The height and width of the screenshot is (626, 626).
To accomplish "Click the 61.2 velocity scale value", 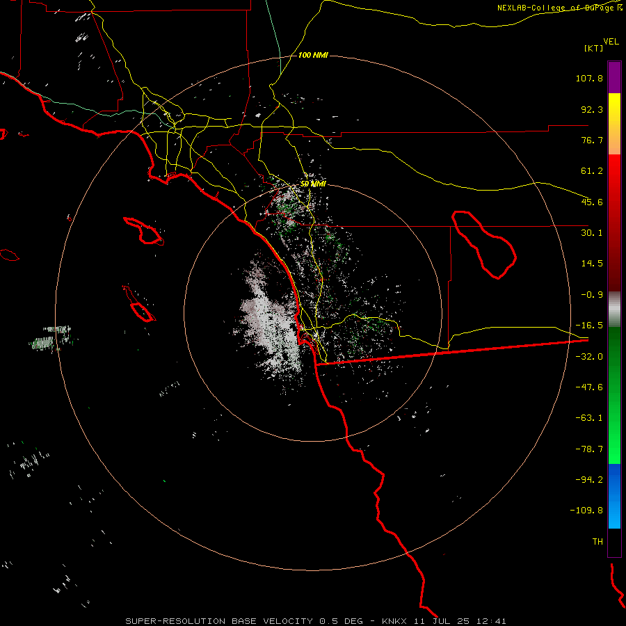I will [x=592, y=171].
